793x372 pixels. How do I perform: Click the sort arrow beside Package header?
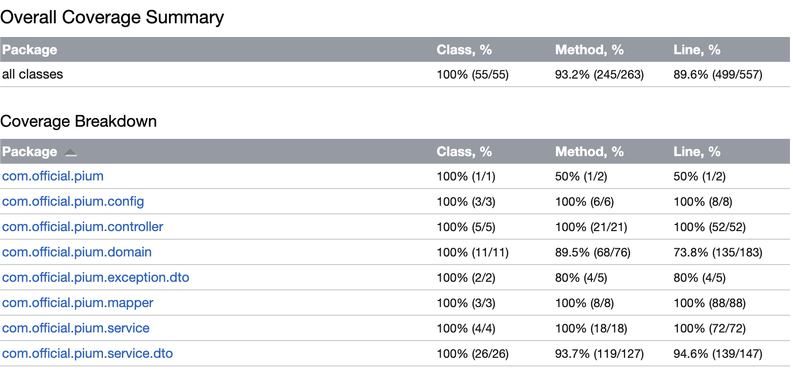pyautogui.click(x=71, y=153)
